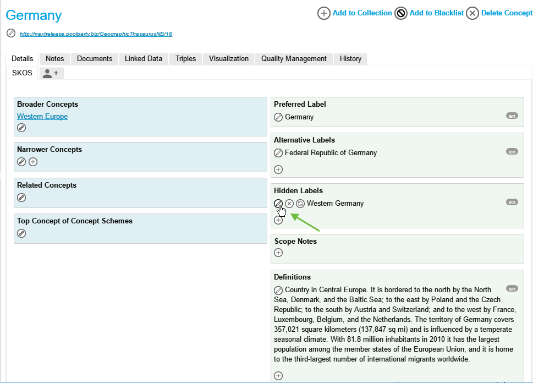Switch to the Quality Management tab
This screenshot has width=533, height=383.
click(x=294, y=59)
